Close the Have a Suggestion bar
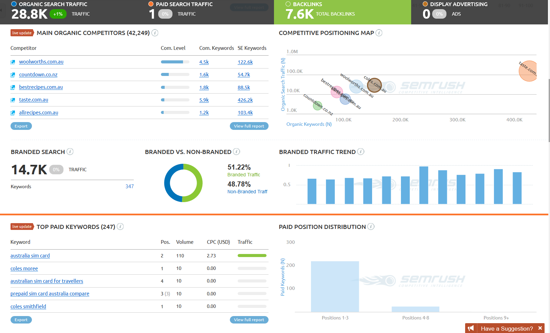Viewport: 550px width, 333px height. point(540,328)
